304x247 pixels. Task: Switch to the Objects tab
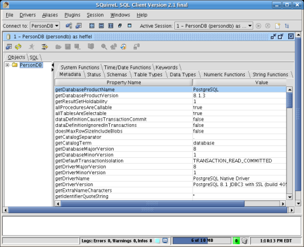pos(16,57)
